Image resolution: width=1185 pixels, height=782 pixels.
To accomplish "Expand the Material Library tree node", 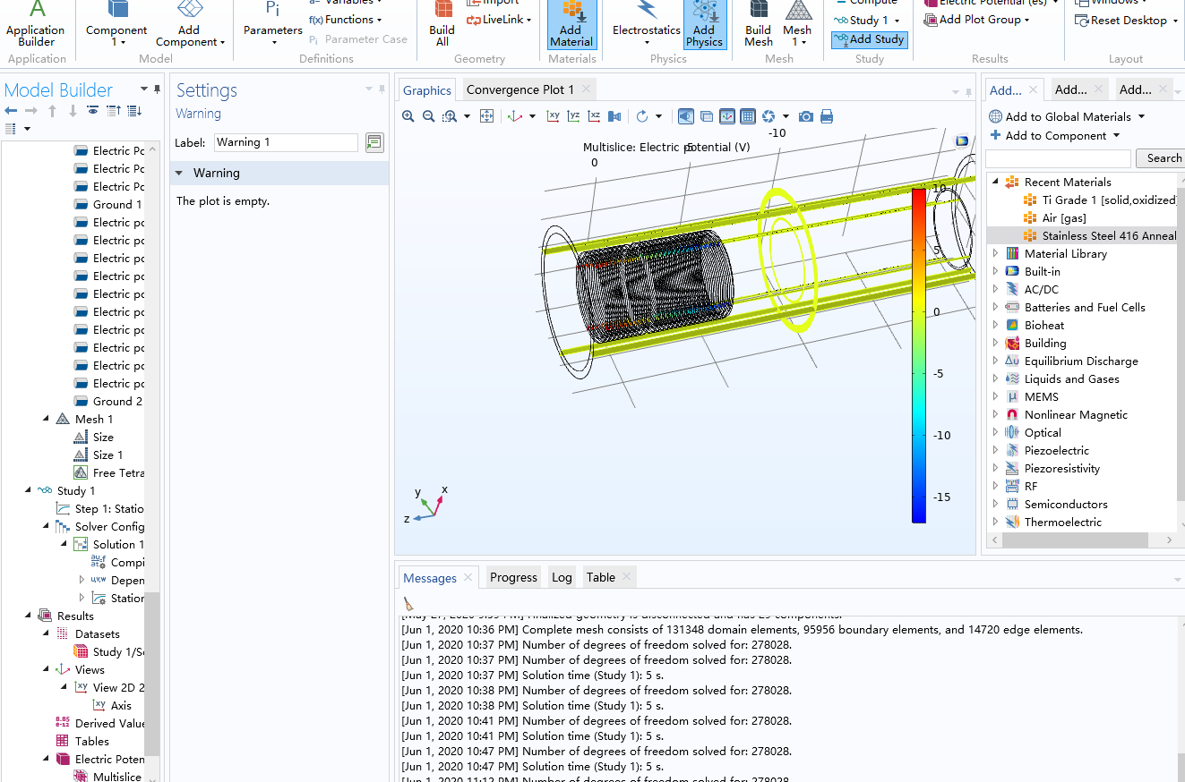I will (995, 254).
